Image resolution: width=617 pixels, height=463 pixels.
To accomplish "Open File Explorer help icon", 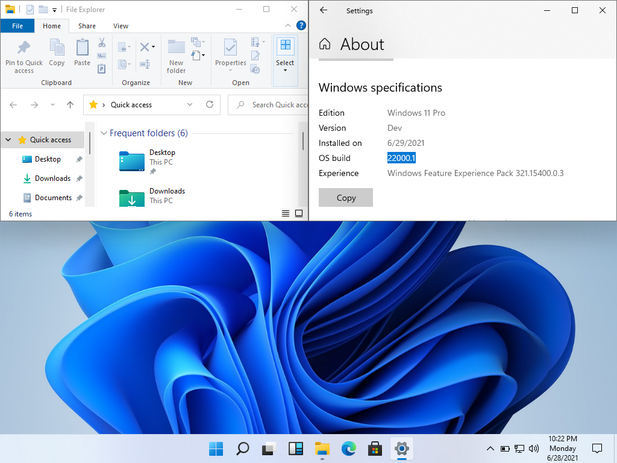I will tap(301, 25).
